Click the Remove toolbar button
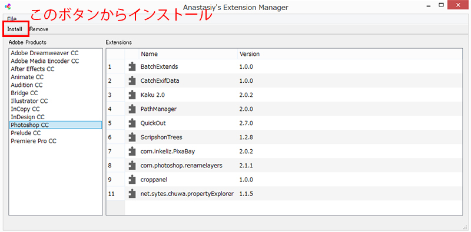 coord(39,29)
